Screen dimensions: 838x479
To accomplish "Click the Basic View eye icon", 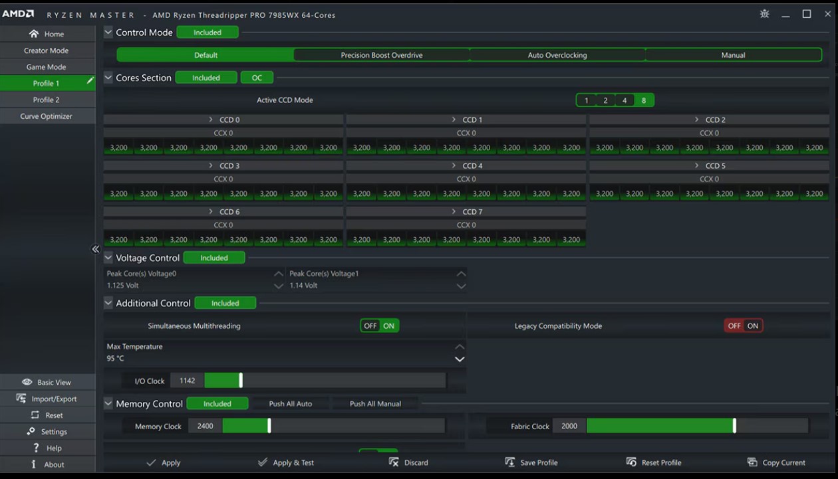I will (27, 382).
